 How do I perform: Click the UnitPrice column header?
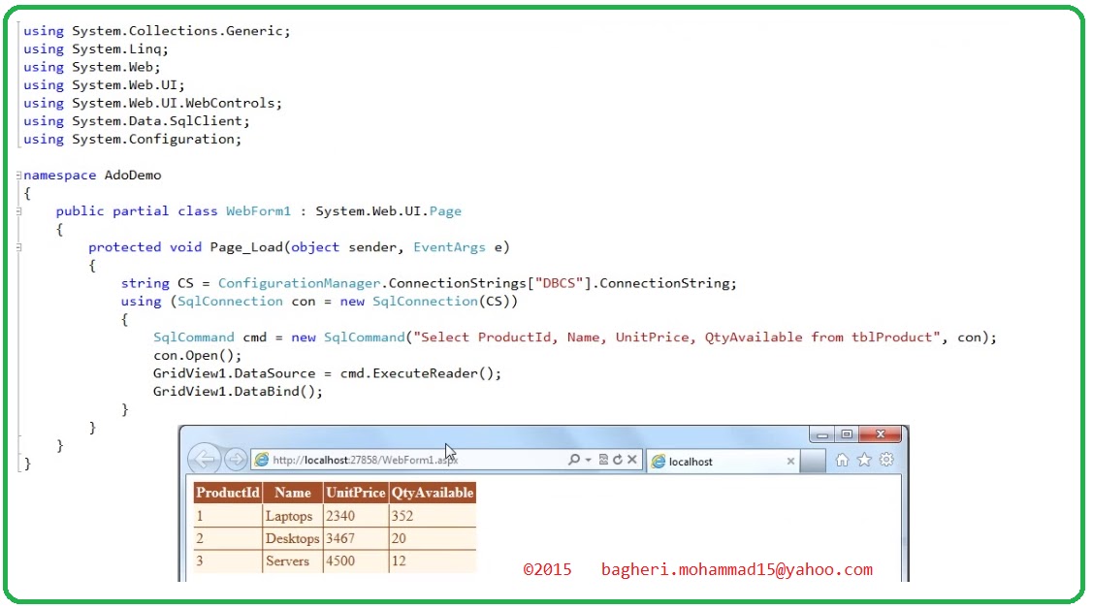click(x=356, y=493)
